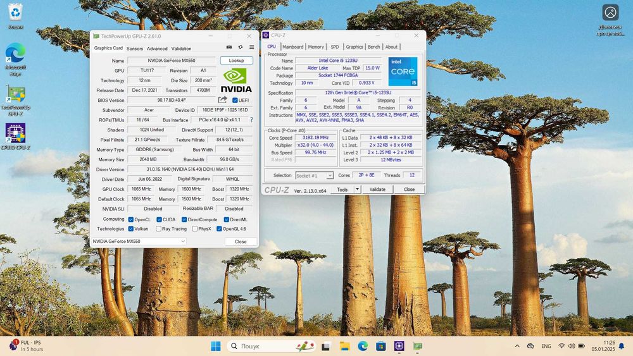The width and height of the screenshot is (633, 356).
Task: Open Wi-Fi network tray icon
Action: coord(561,346)
